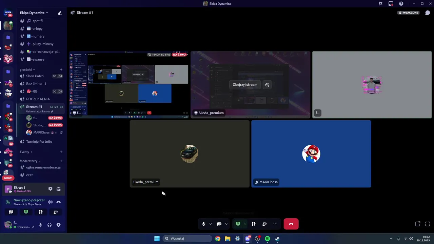The image size is (434, 244).
Task: Pop out Skoda_premium stream preview
Action: click(x=267, y=85)
